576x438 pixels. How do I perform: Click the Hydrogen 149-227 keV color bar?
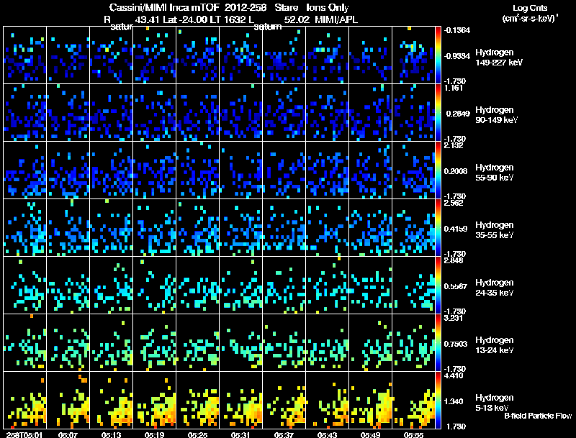click(x=438, y=55)
